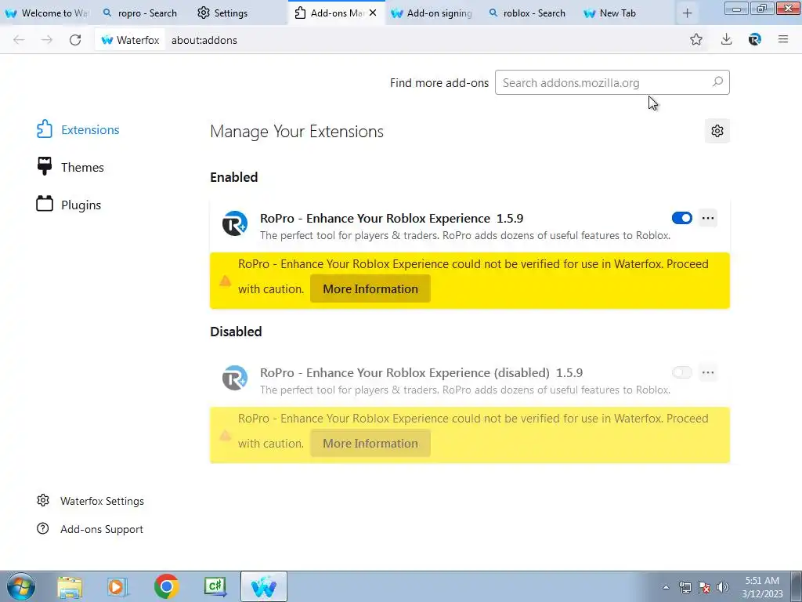This screenshot has width=802, height=602.
Task: Click More Information for disabled RoPro
Action: [370, 444]
